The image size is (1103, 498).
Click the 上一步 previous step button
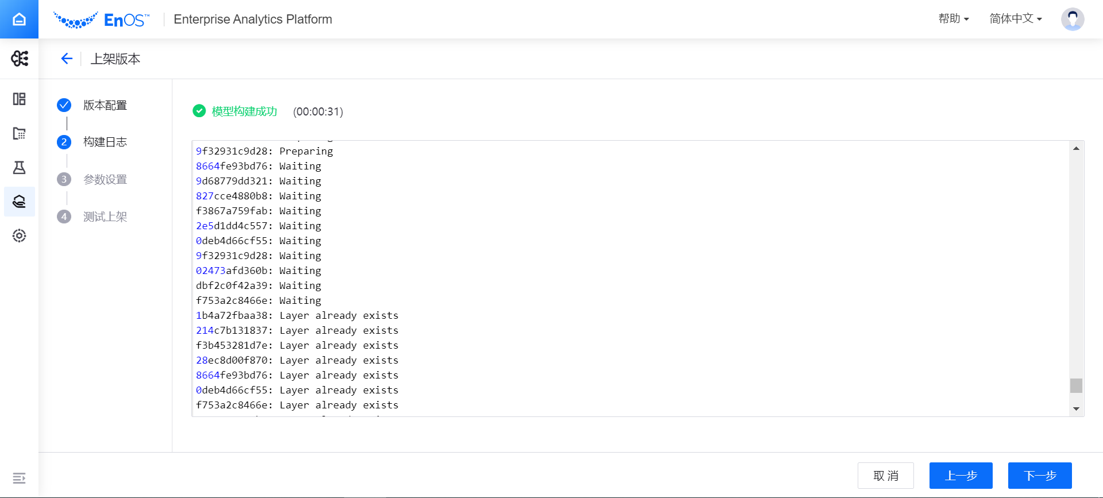(x=961, y=476)
